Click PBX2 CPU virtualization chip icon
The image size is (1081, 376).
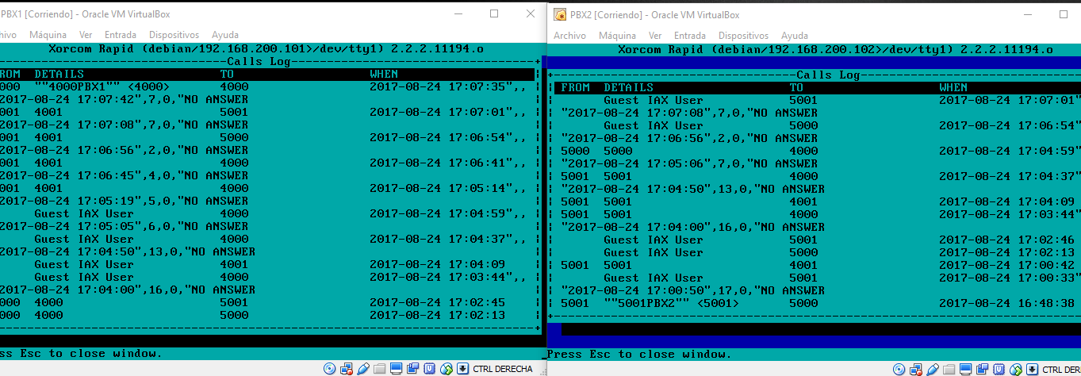pos(999,369)
